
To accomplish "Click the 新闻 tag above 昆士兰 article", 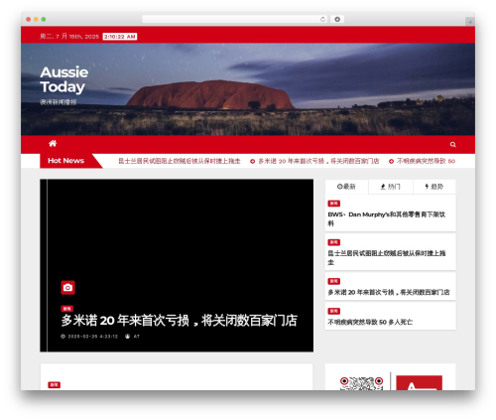I will tap(334, 242).
